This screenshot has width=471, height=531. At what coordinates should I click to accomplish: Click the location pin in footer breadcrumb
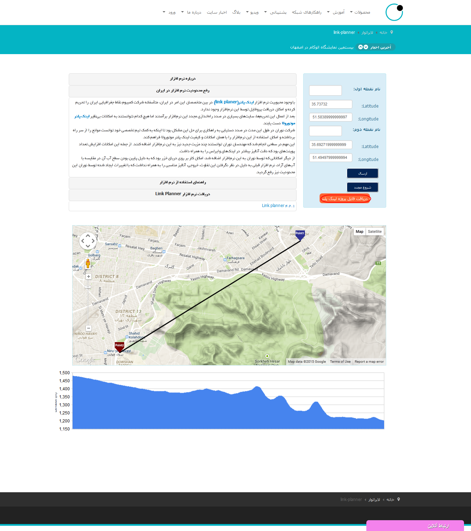(398, 499)
